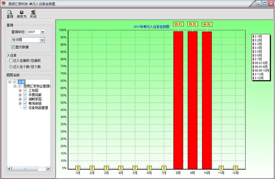Uncheck the 昆明汇笨物业管理 checkbox

[x=20, y=86]
